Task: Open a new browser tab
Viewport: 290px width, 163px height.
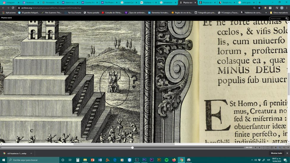Action: tap(259, 3)
